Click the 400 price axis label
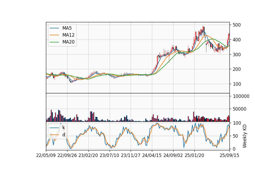This screenshot has height=183, width=255. click(x=237, y=40)
